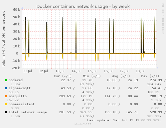Click the '16 Jul' x-axis label
Image resolution: width=166 pixels, height=128 pixels.
coord(108,71)
